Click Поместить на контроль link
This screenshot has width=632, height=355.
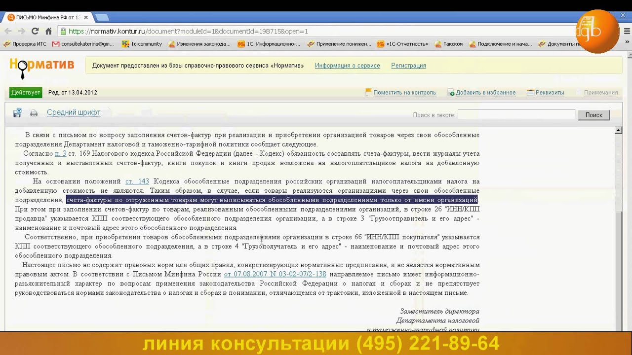tap(404, 93)
